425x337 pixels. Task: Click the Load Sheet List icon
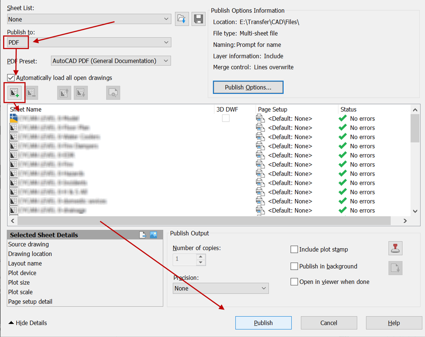point(182,19)
